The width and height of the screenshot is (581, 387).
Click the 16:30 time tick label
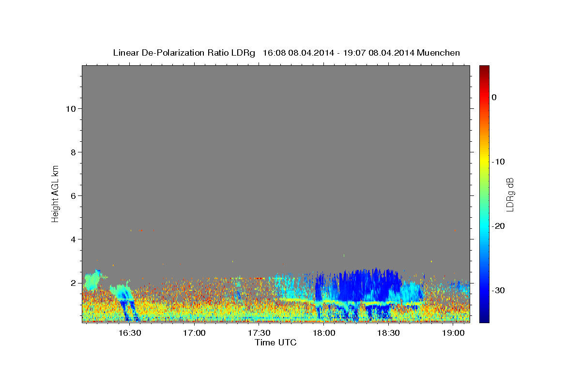pos(130,333)
